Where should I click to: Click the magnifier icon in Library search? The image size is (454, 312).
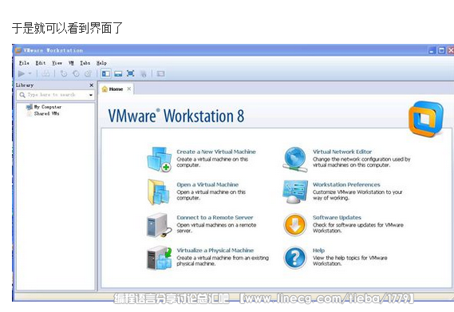(22, 95)
